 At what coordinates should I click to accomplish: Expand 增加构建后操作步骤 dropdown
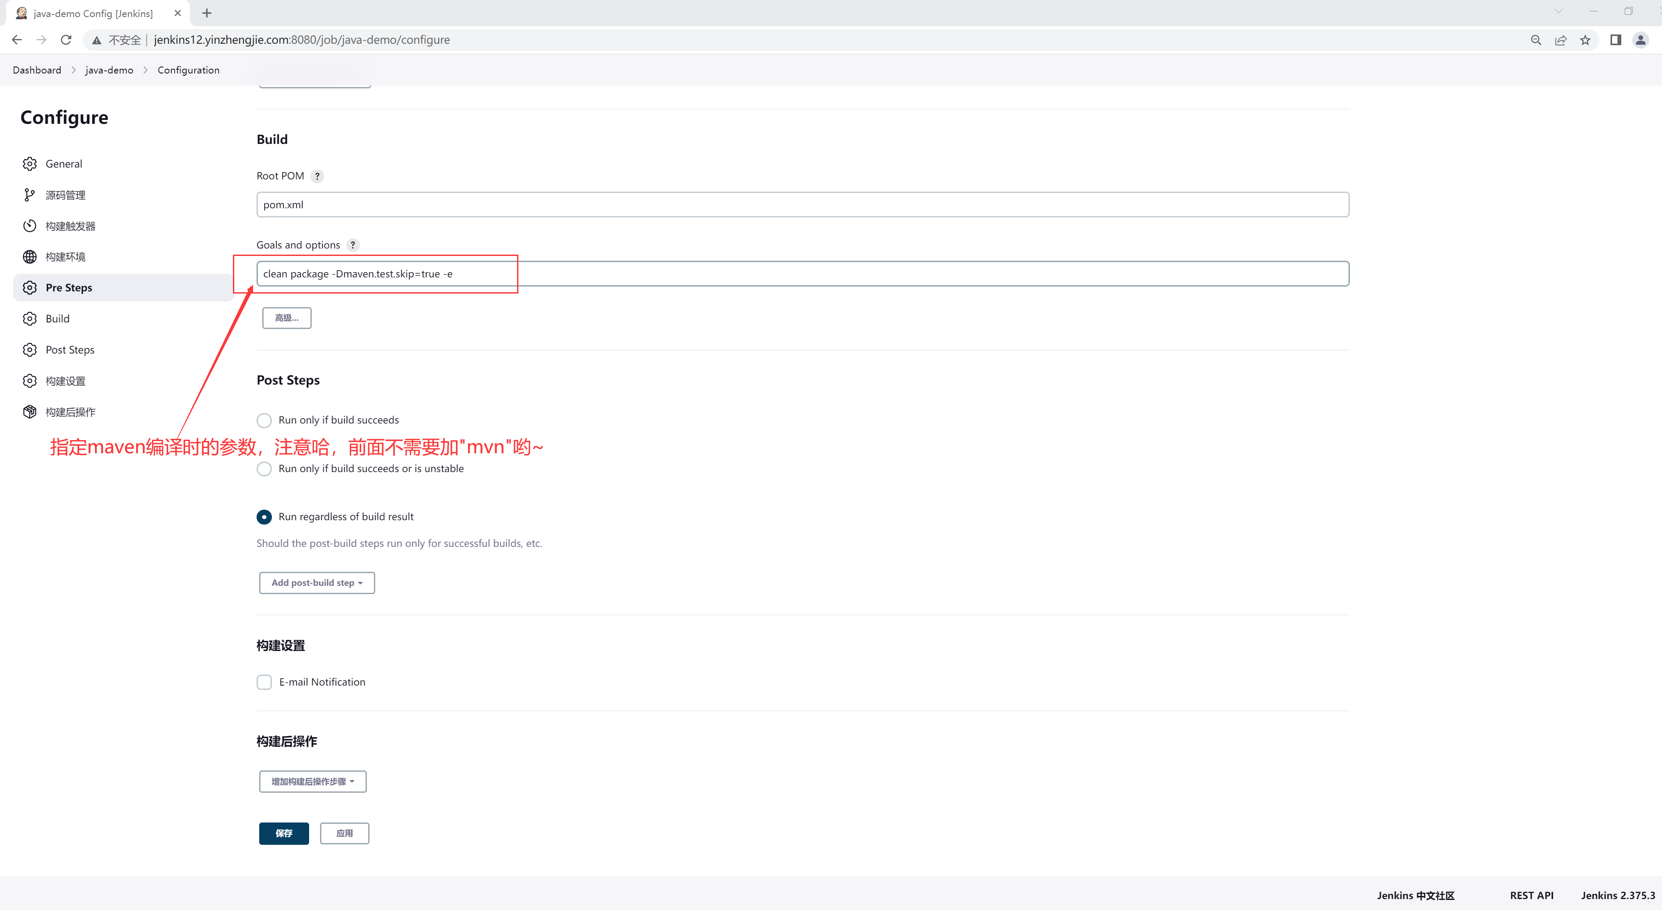[x=313, y=781]
